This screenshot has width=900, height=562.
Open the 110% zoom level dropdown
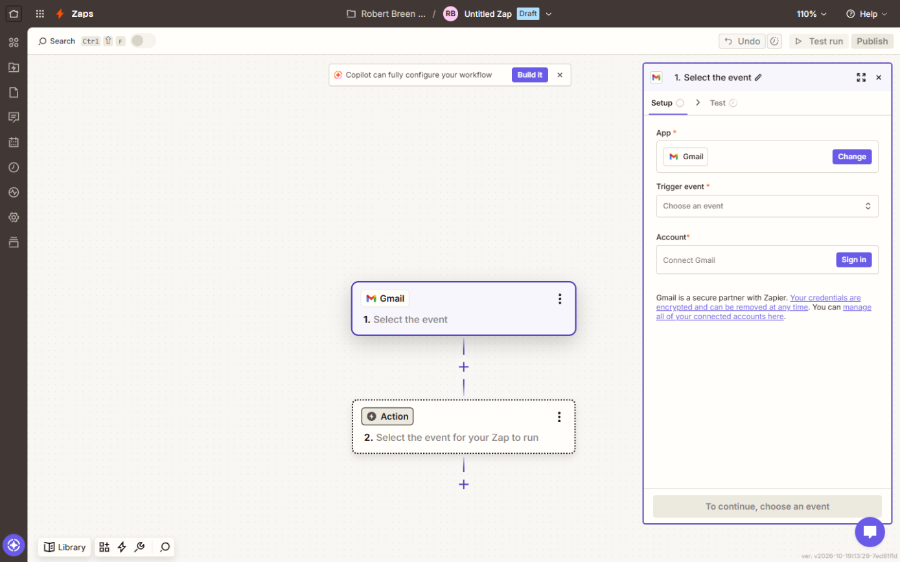tap(812, 14)
